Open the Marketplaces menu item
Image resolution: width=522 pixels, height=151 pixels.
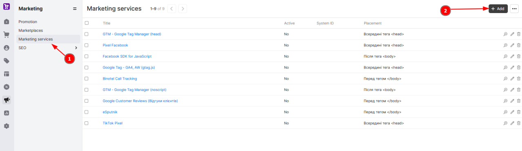point(31,30)
